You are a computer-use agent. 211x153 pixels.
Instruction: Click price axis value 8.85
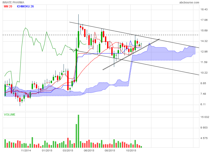pos(203,83)
